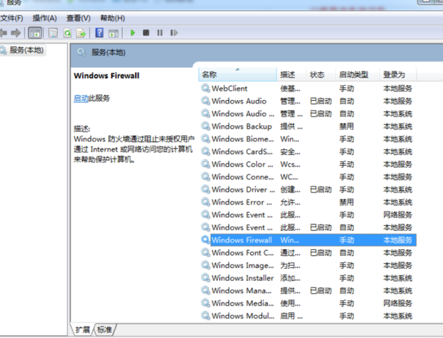Click the 服务(本地) header in details pane
443x338 pixels.
click(x=108, y=53)
